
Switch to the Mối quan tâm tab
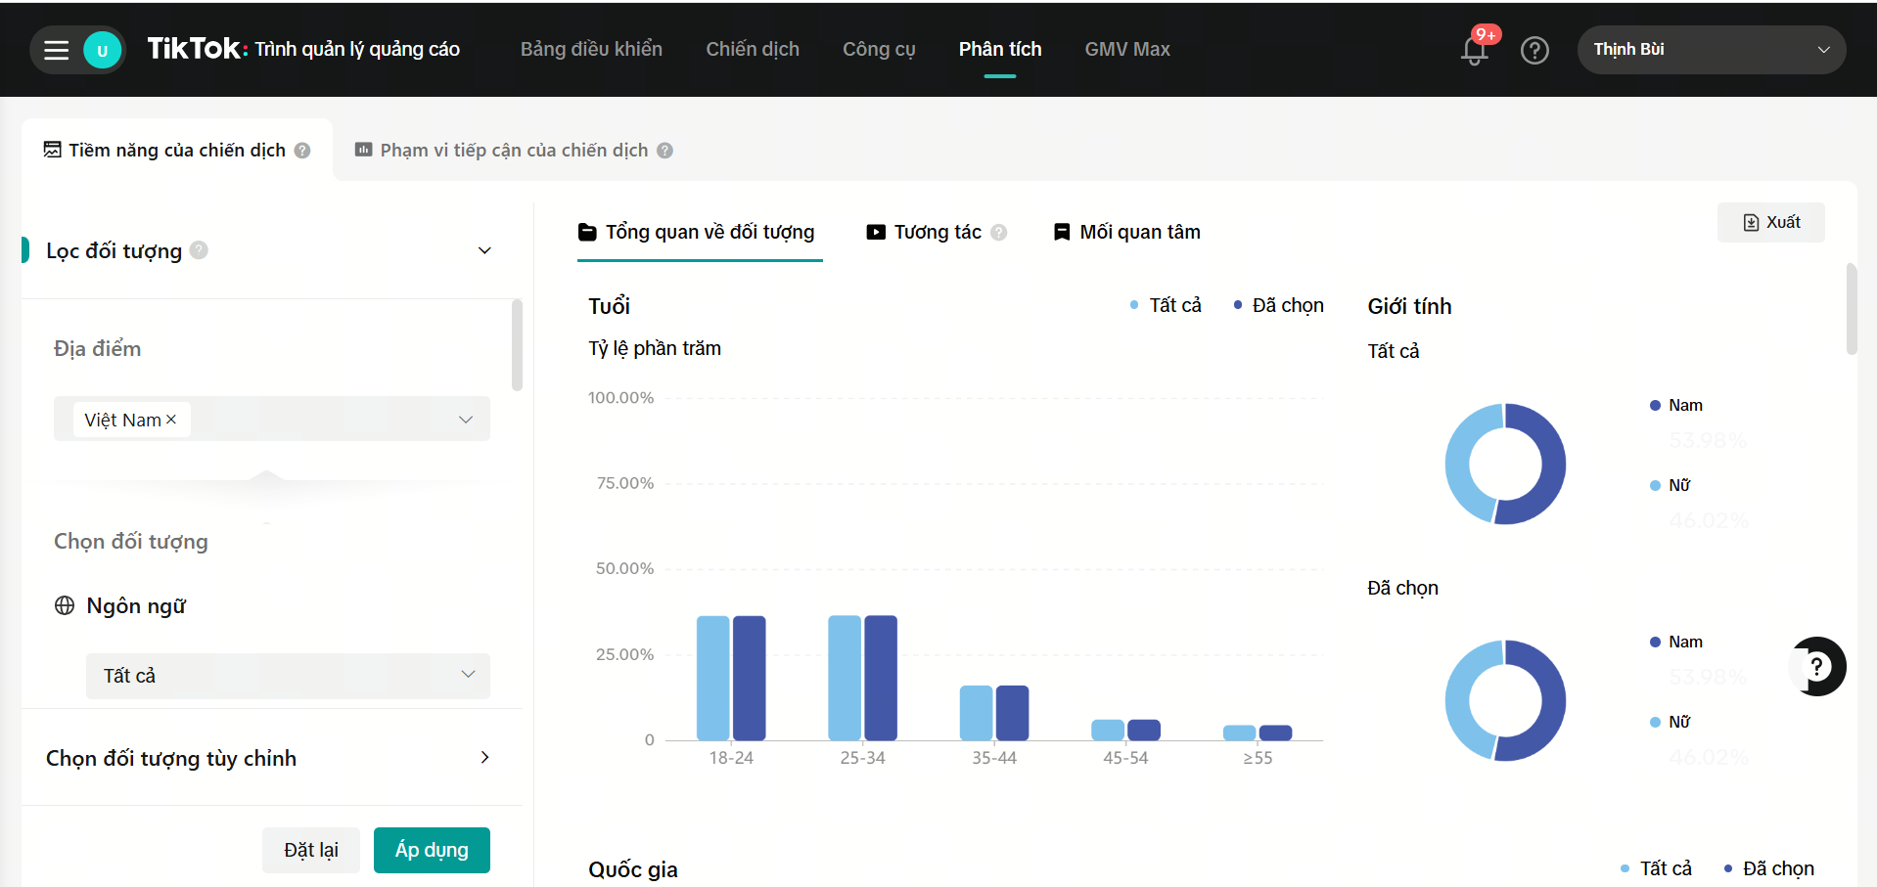click(1127, 233)
